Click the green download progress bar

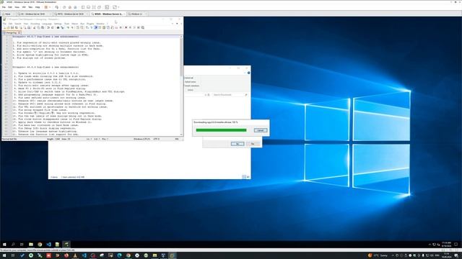[x=222, y=130]
